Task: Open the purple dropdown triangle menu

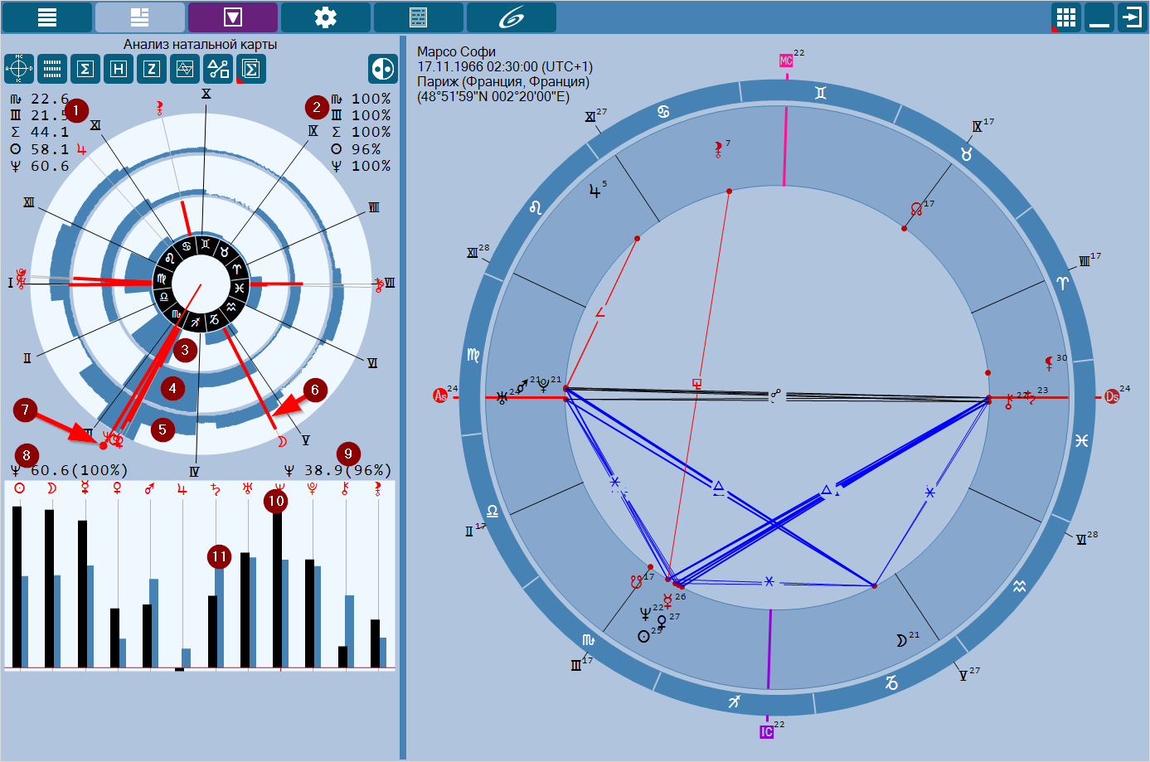Action: tap(233, 17)
